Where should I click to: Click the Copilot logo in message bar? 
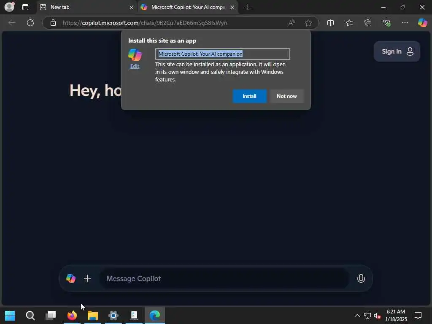click(71, 278)
